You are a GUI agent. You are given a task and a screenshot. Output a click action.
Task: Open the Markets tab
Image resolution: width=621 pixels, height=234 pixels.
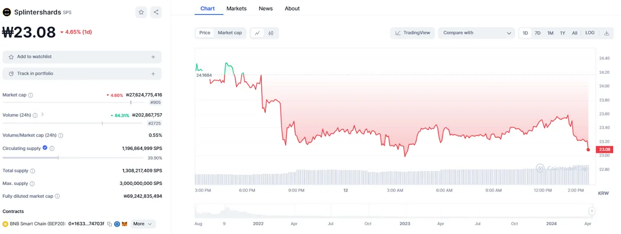[x=236, y=9]
